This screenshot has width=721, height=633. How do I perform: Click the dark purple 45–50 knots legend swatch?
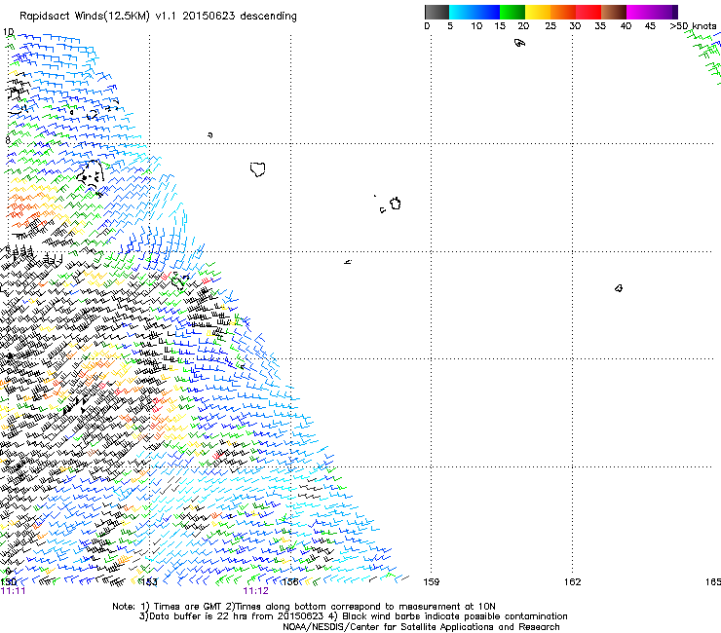click(664, 12)
